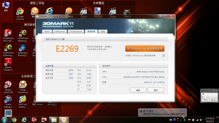Switch to the Professional tab
The height and width of the screenshot is (123, 219).
[x=76, y=31]
